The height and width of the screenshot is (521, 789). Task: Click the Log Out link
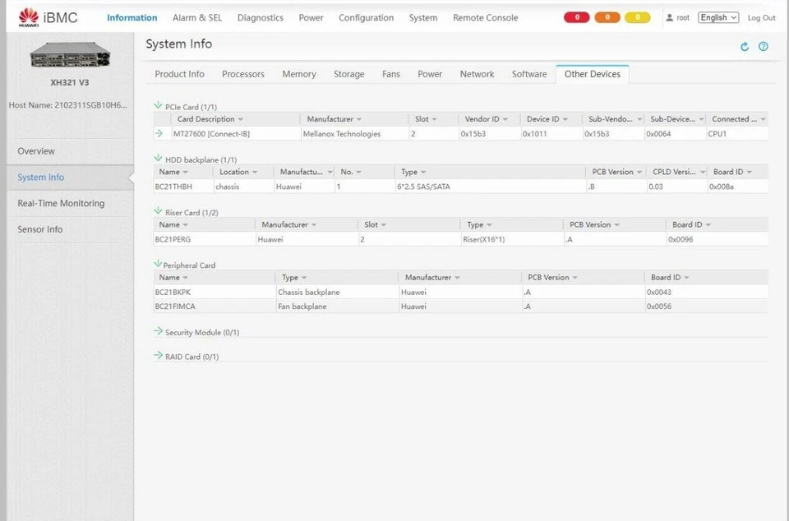[760, 16]
